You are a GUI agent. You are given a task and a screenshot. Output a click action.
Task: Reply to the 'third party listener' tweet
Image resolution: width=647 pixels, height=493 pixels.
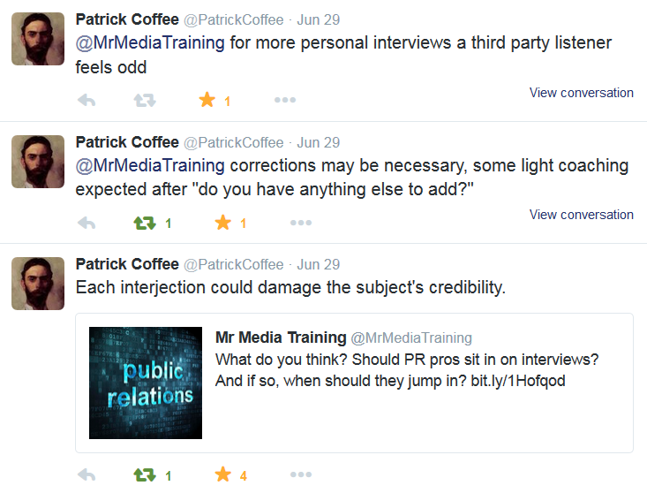[x=87, y=100]
